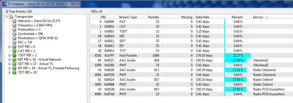This screenshot has width=293, height=103.
Task: Select Radio Osttirol PMT row 0x0BB8
Action: (192, 84)
